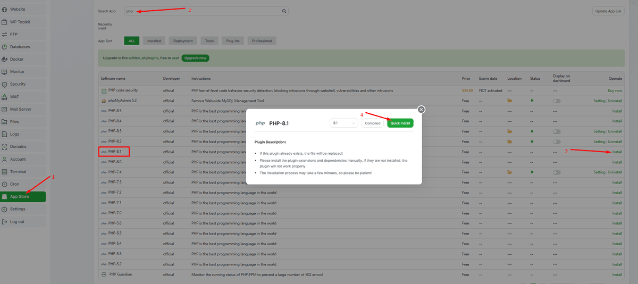Enable PHP-8.3 display on dashboard
This screenshot has height=284, width=638.
[x=557, y=131]
